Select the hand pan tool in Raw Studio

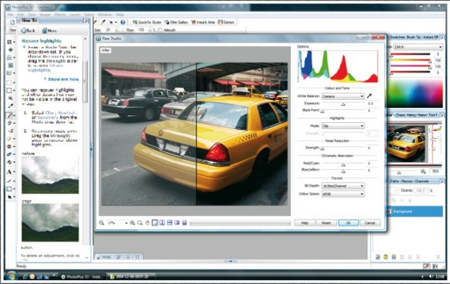pyautogui.click(x=147, y=223)
